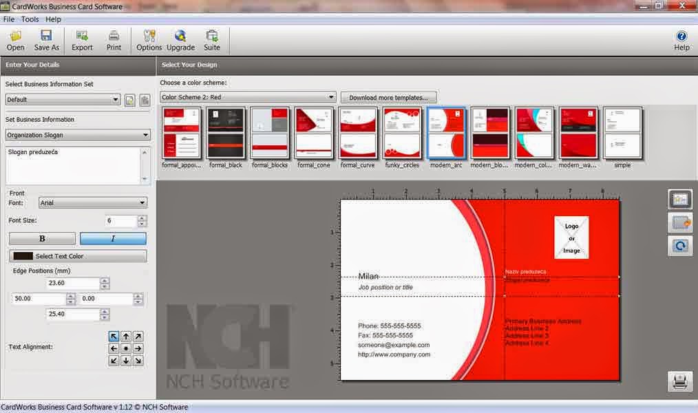Select the modern_blo... template thumbnail
The width and height of the screenshot is (698, 413).
pos(489,133)
